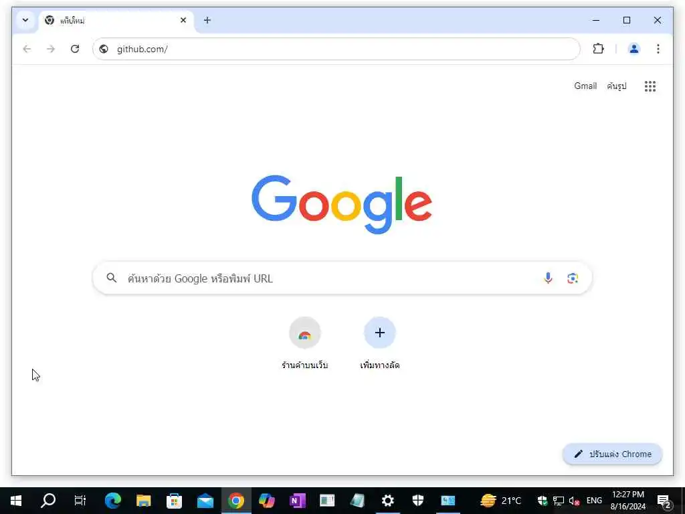
Task: Focus the Google search box
Action: click(342, 278)
